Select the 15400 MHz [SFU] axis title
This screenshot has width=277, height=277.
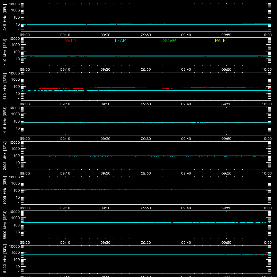(x=5, y=259)
